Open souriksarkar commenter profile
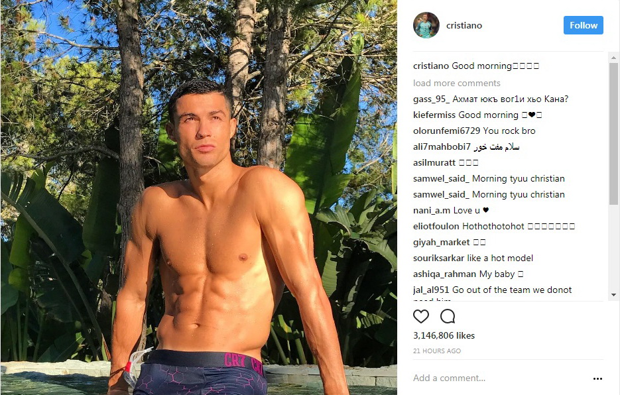Image resolution: width=620 pixels, height=395 pixels. click(x=438, y=258)
